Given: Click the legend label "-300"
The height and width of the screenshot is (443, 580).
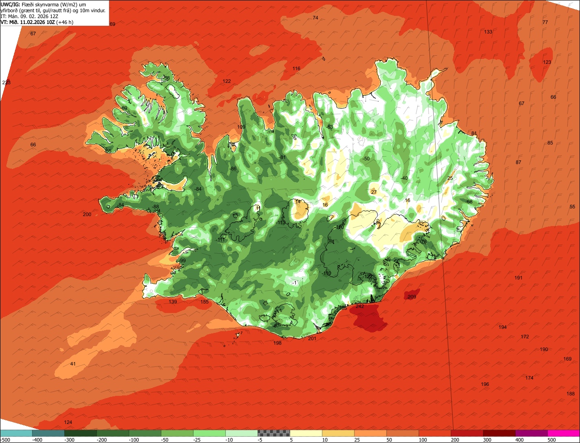Looking at the screenshot, I should 69,440.
